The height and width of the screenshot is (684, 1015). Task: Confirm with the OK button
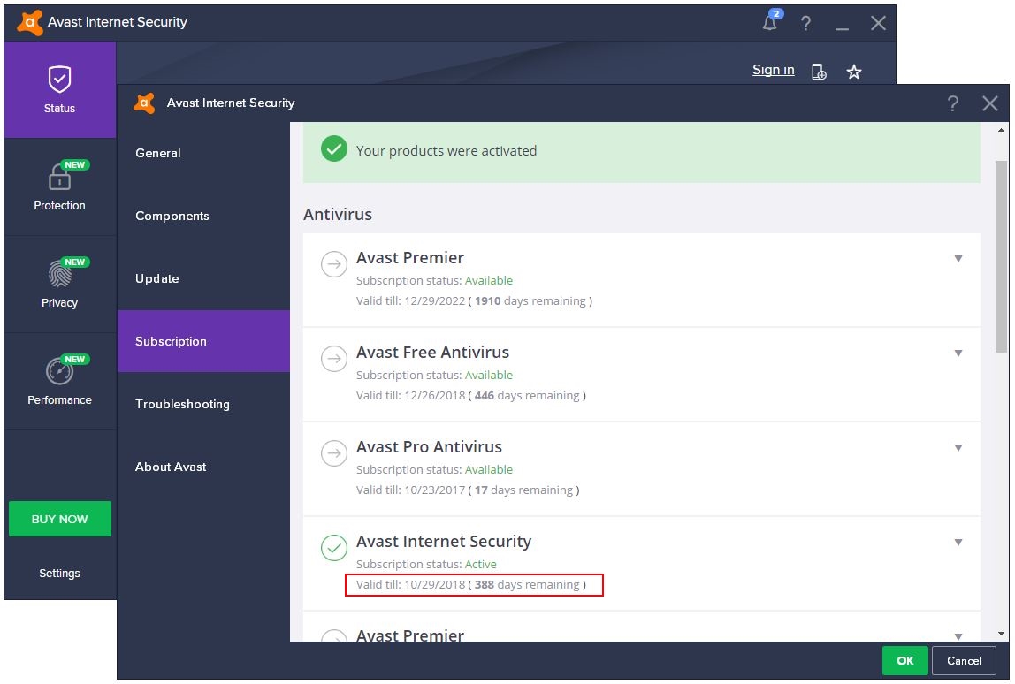[x=905, y=661]
